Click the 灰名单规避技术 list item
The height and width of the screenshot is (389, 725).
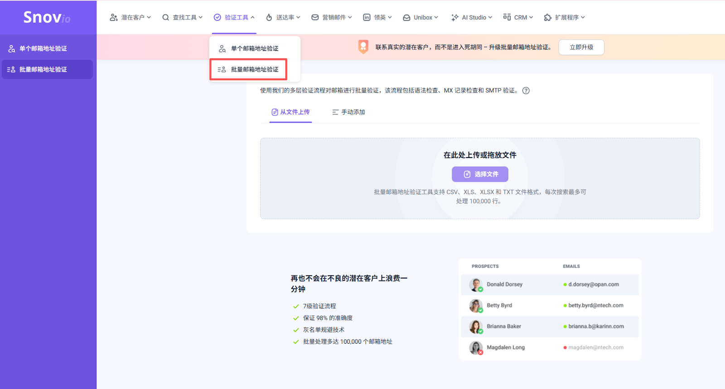324,330
